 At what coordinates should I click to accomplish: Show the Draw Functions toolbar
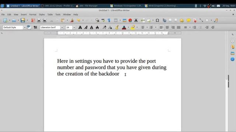pos(216,21)
